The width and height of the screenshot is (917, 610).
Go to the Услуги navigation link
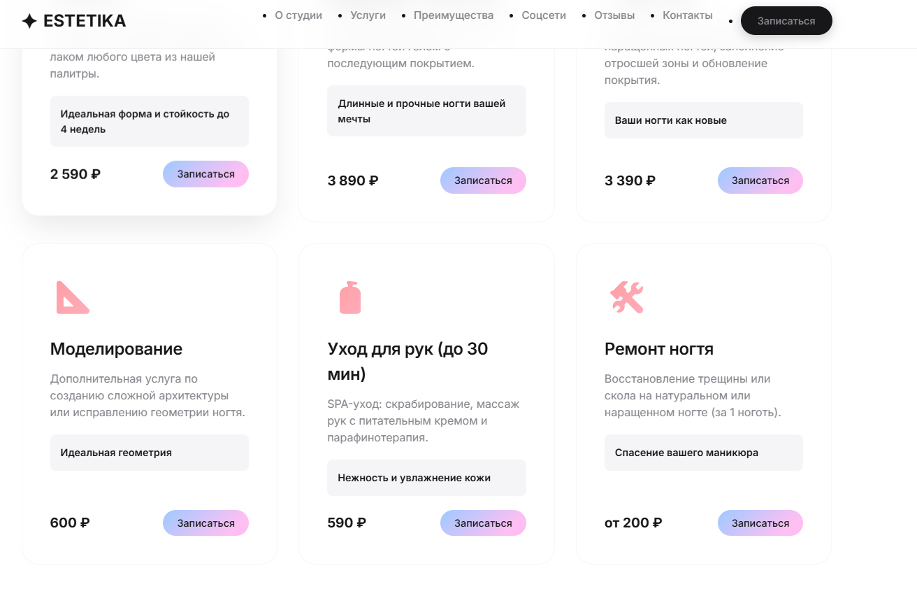pos(368,15)
